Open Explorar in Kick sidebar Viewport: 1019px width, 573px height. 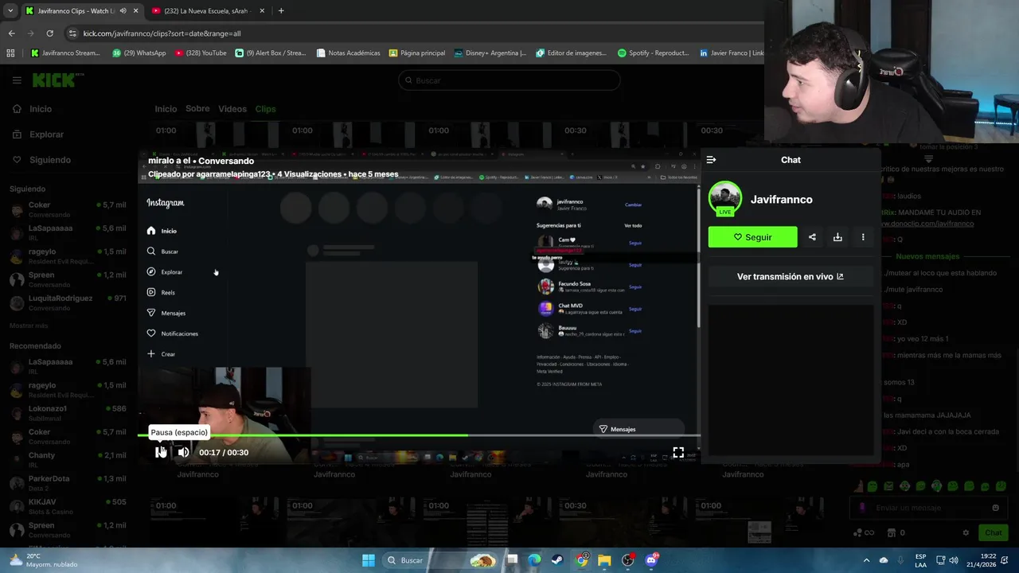[46, 134]
